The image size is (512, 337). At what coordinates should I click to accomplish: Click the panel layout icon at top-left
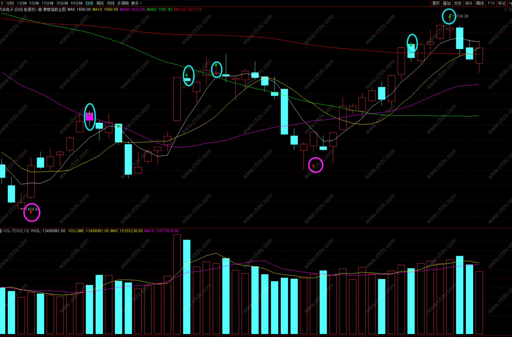coord(2,3)
